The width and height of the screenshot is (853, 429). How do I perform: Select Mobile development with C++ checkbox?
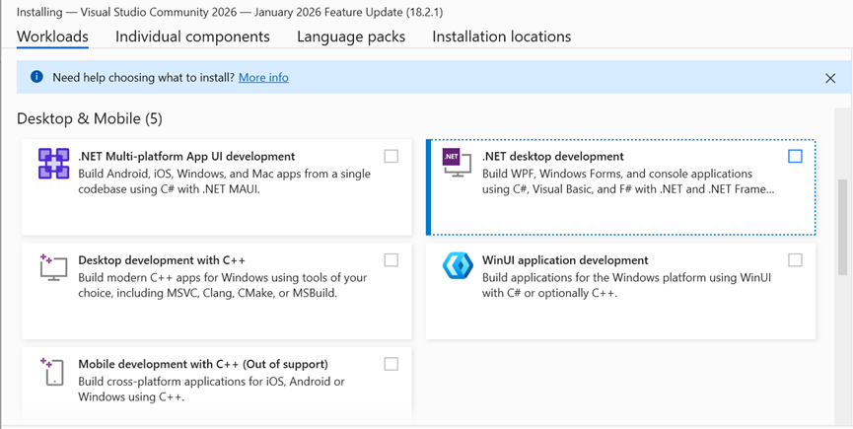tap(391, 364)
